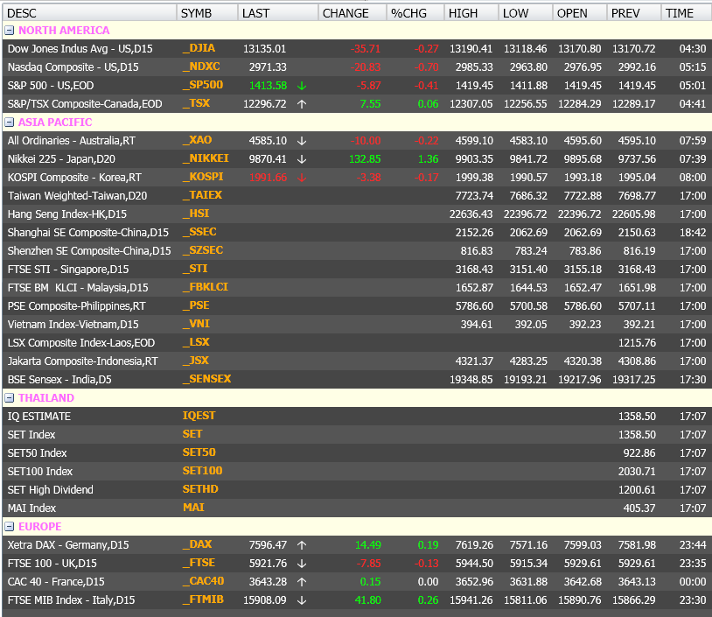Select the _NDXC symbol

coord(201,67)
